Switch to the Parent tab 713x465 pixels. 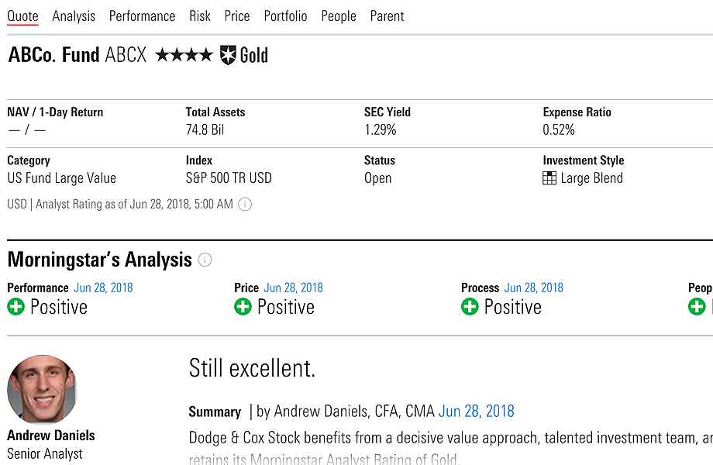(x=387, y=16)
